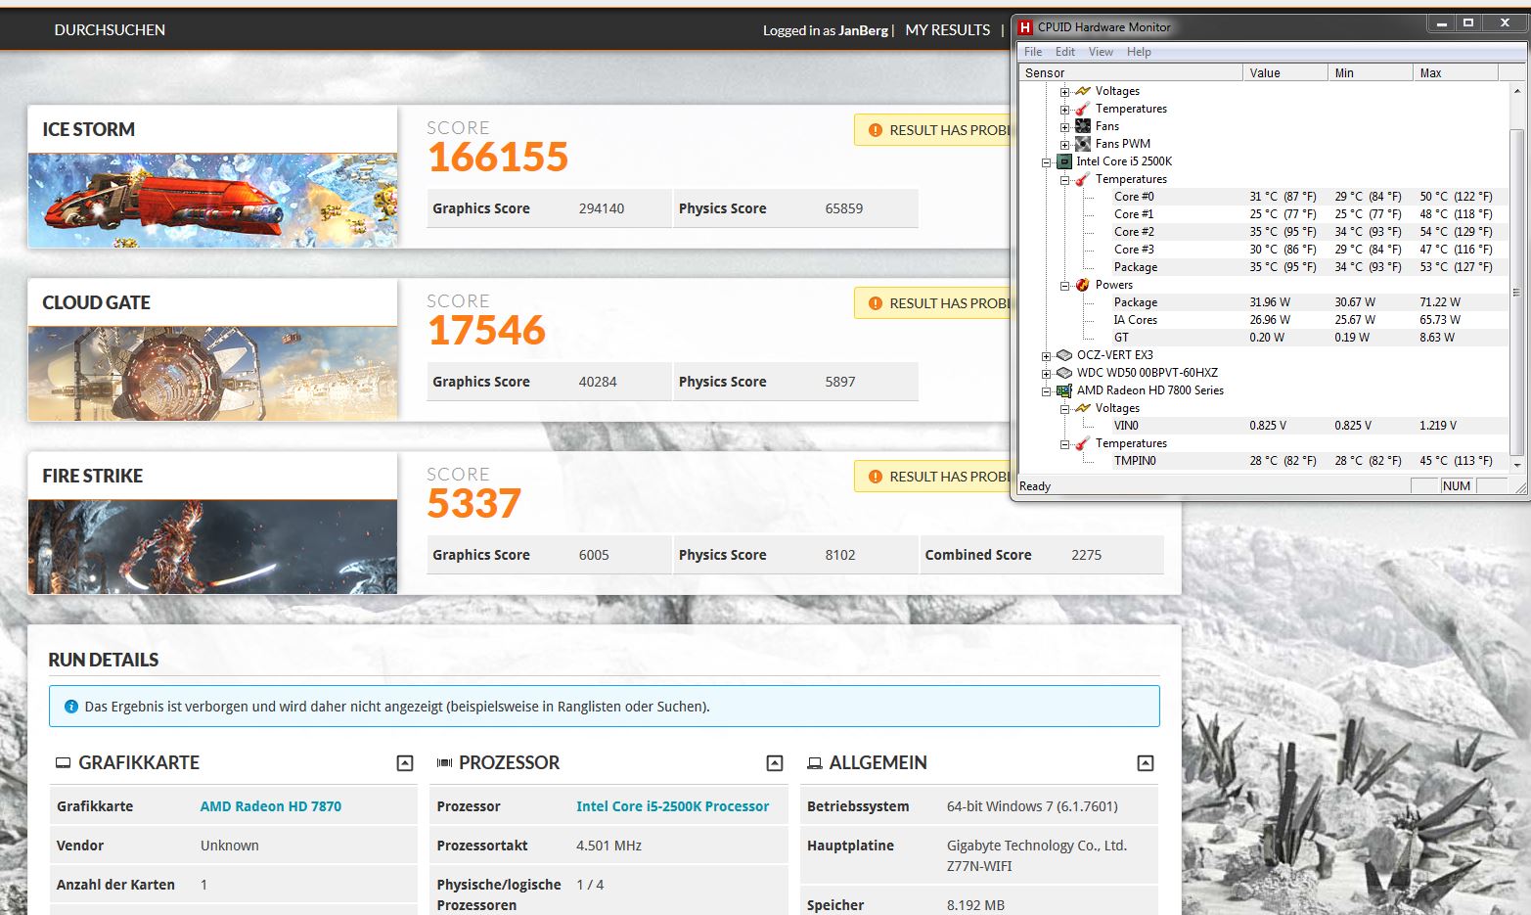
Task: Open the File menu in Hardware Monitor
Action: click(1033, 52)
